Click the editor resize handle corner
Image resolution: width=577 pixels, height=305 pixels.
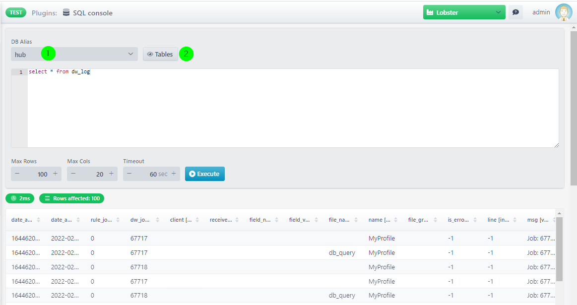(x=556, y=145)
